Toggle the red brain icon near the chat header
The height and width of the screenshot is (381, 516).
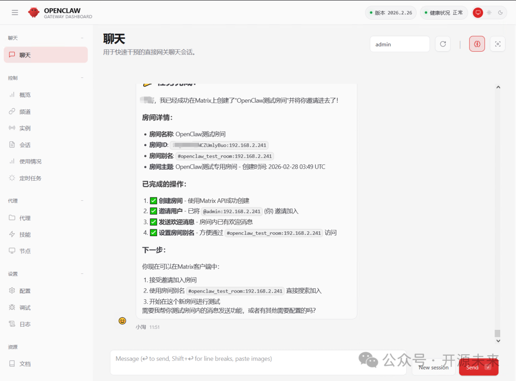[477, 44]
